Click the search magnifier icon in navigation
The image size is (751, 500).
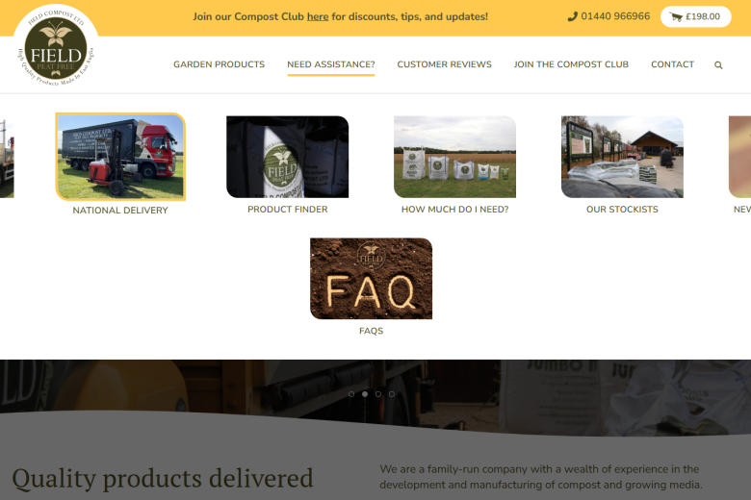pos(718,65)
